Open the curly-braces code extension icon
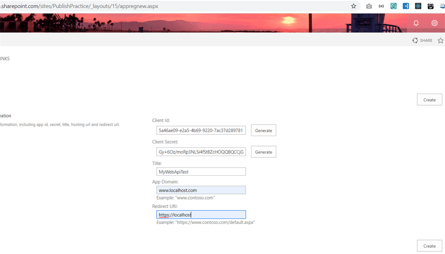The height and width of the screenshot is (254, 445). pos(381,6)
